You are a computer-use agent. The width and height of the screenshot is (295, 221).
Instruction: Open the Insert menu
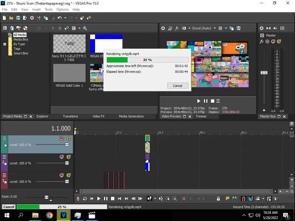[36, 9]
